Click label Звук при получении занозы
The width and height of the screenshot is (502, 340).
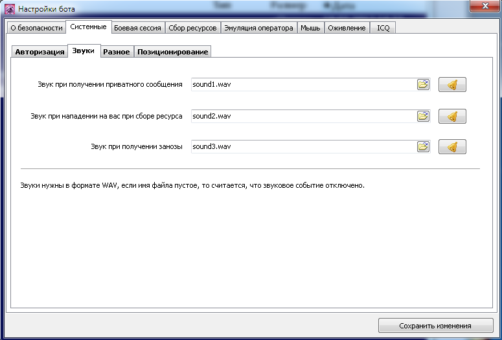coord(137,146)
